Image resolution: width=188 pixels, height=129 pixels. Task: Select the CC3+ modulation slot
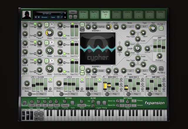pos(116,14)
